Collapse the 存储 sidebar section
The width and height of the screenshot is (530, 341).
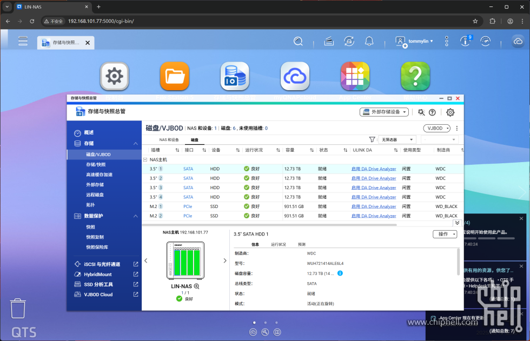(136, 144)
